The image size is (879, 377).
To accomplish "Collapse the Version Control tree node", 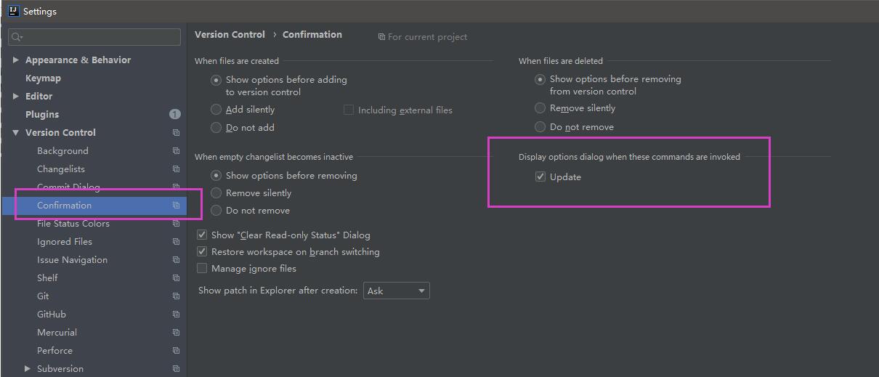I will coord(16,133).
